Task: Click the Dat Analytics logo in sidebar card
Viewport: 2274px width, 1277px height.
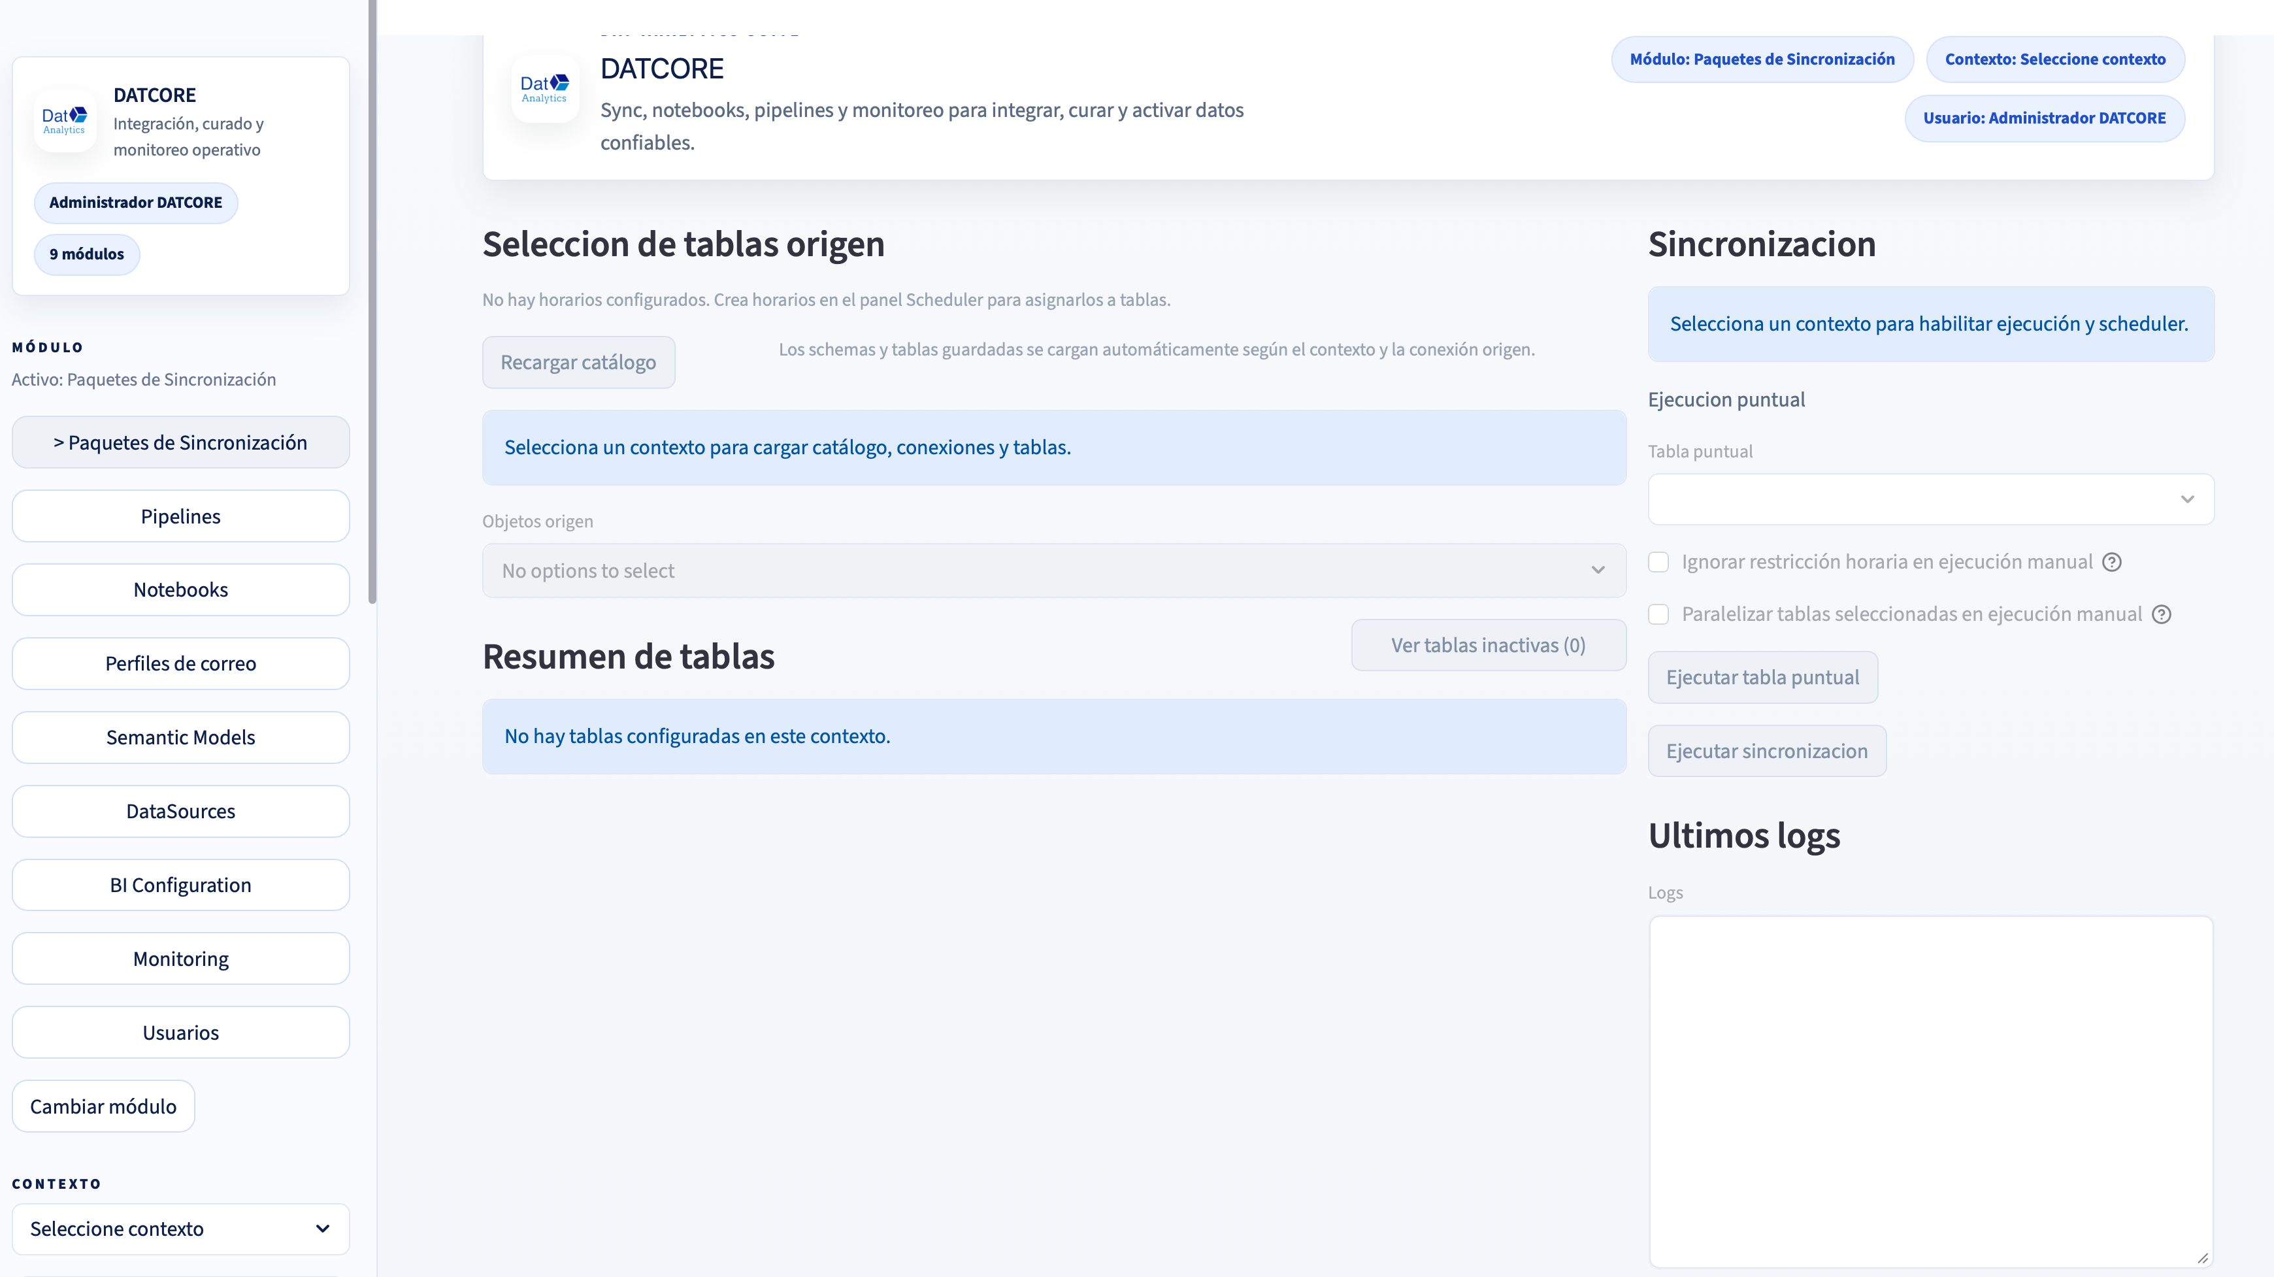Action: 65,120
